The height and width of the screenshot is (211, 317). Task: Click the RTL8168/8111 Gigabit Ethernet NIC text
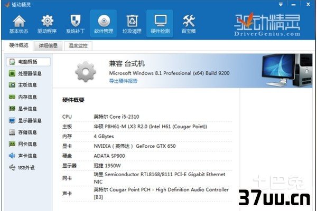160,178
